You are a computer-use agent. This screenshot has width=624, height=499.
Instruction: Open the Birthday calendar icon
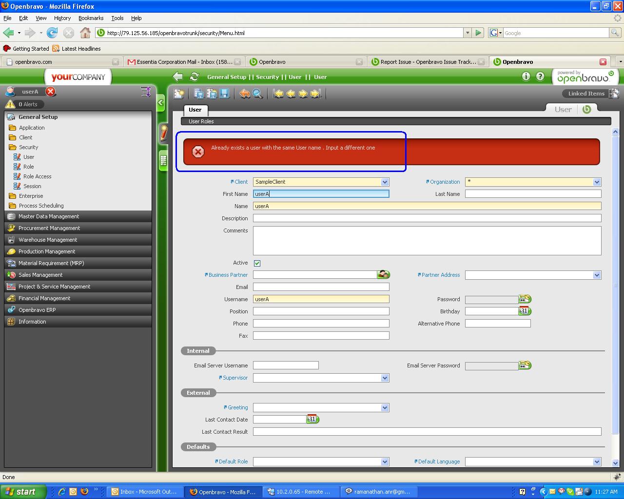(x=525, y=311)
